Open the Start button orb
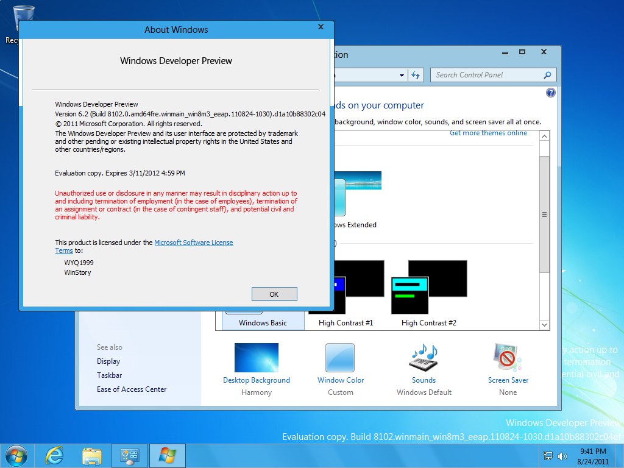This screenshot has width=624, height=468. (x=16, y=456)
